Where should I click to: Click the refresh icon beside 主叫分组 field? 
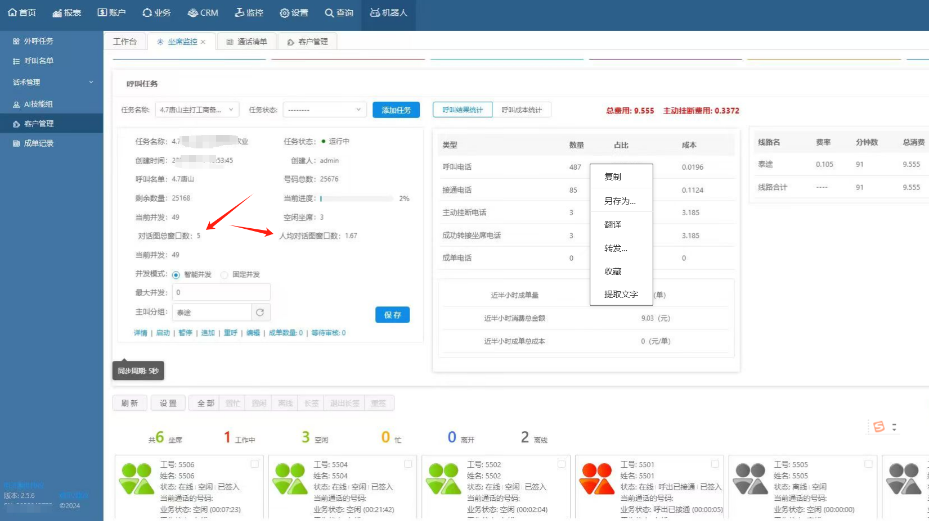pos(260,312)
